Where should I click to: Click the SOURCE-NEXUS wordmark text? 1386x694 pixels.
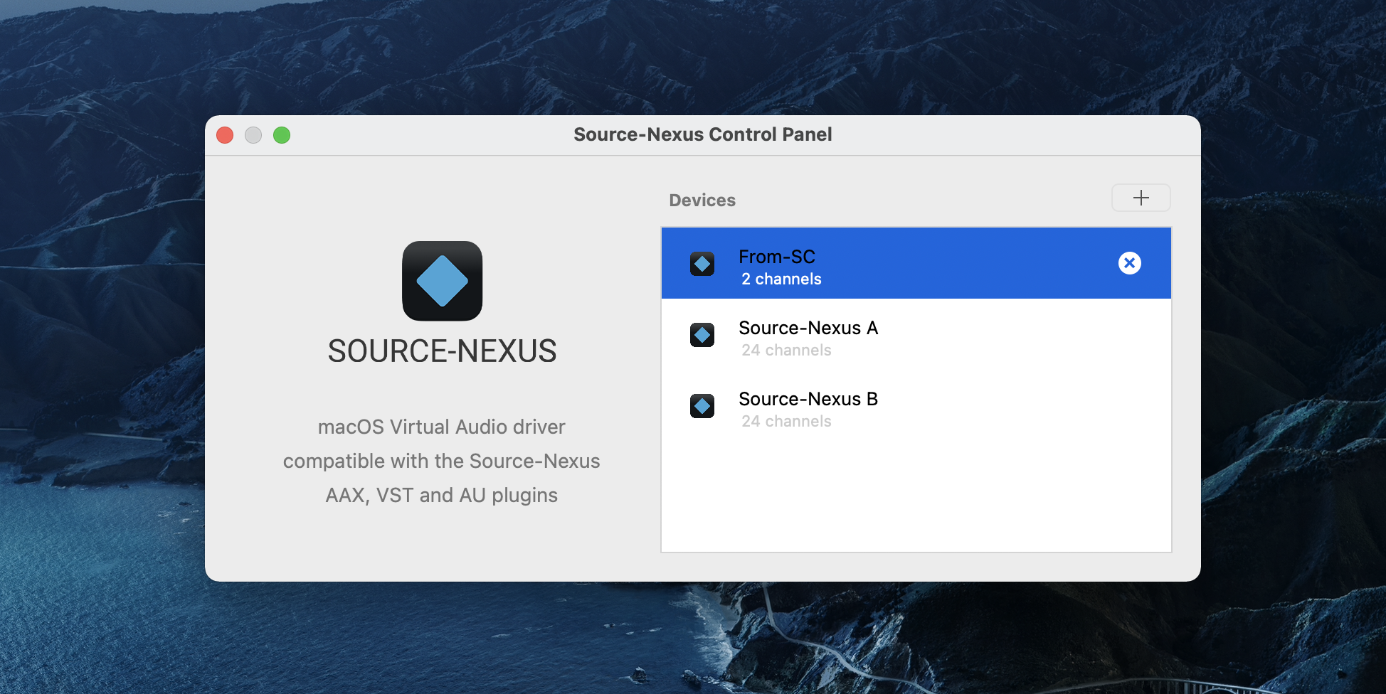(442, 351)
